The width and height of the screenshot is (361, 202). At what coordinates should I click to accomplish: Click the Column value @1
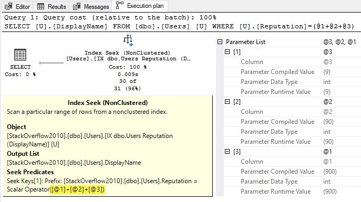[327, 162]
